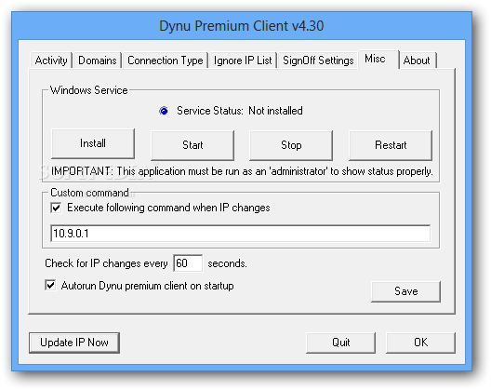
Task: Quit the Dynu client
Action: 340,343
